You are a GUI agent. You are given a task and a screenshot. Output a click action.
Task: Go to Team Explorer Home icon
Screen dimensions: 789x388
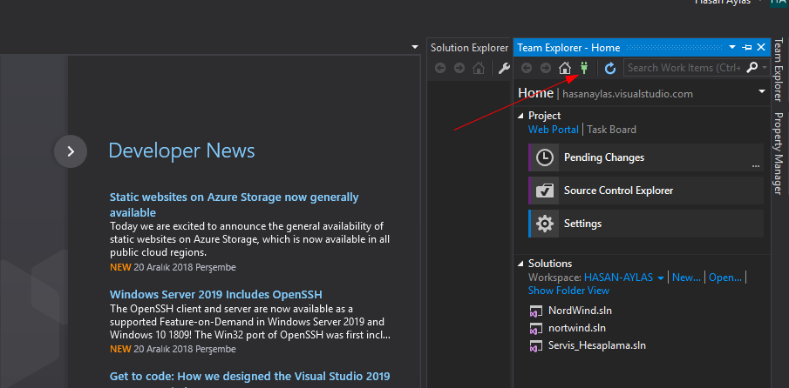[565, 68]
